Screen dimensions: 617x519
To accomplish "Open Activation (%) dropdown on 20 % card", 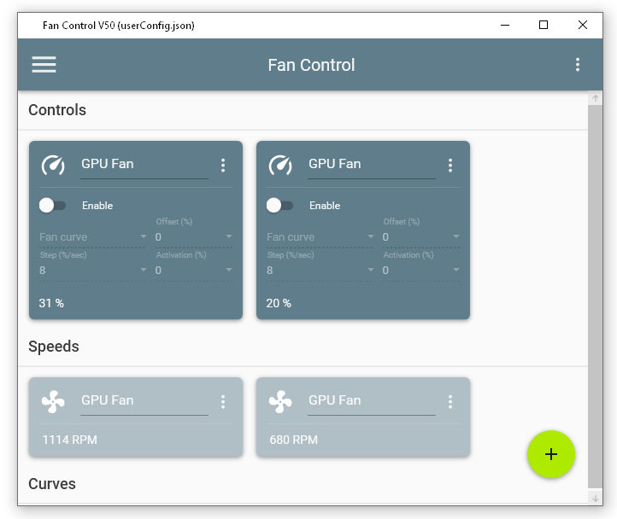I will [x=421, y=271].
